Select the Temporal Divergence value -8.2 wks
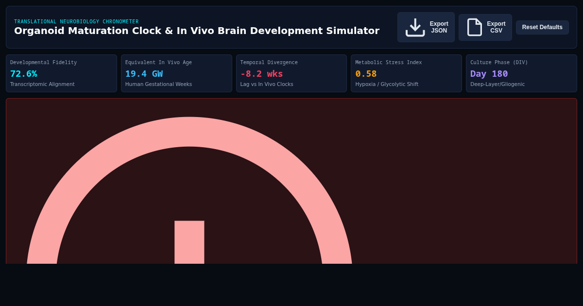The image size is (583, 306). point(261,74)
